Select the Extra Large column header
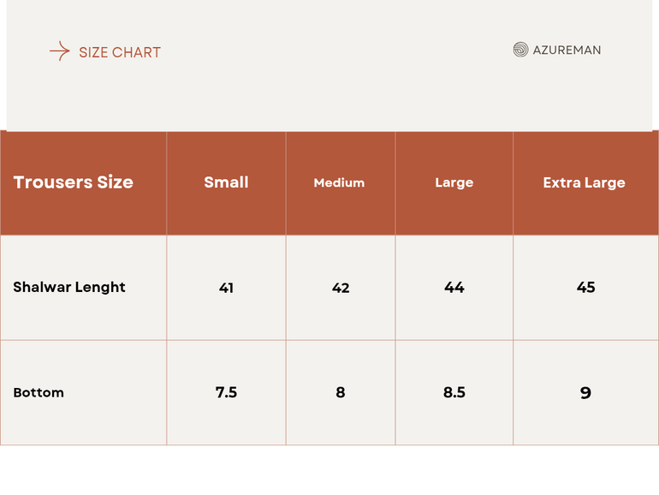Viewport: 659px width, 495px height. click(x=584, y=183)
